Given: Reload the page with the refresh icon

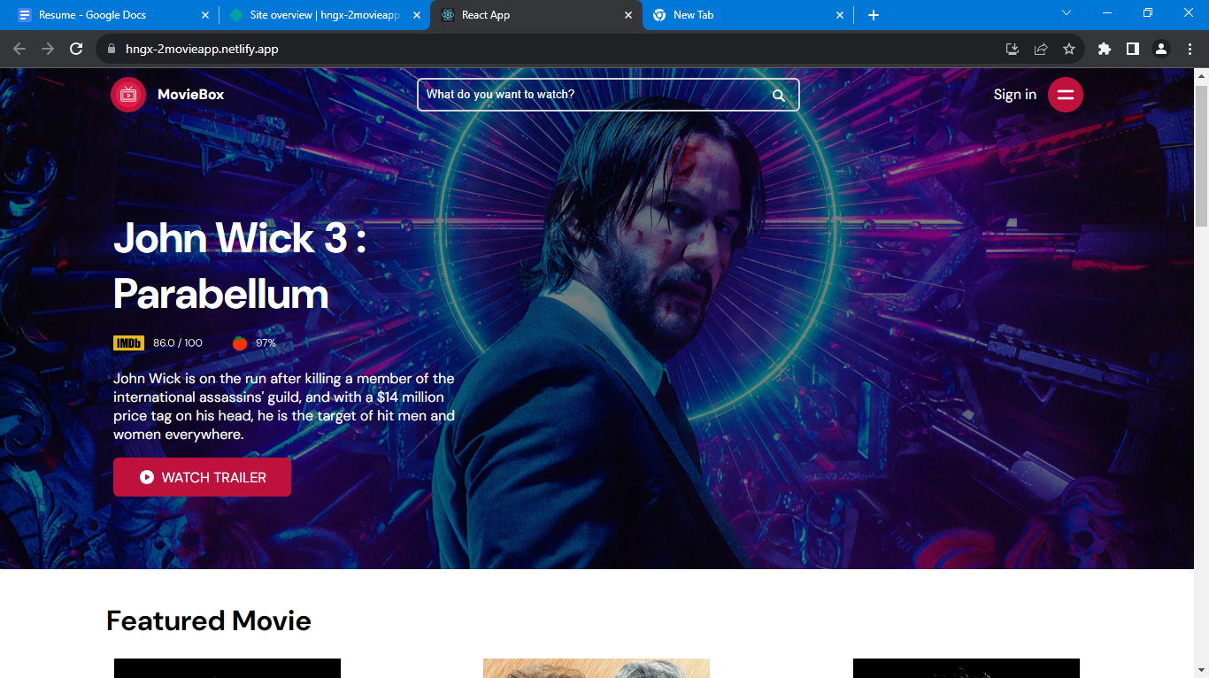Looking at the screenshot, I should pos(76,49).
